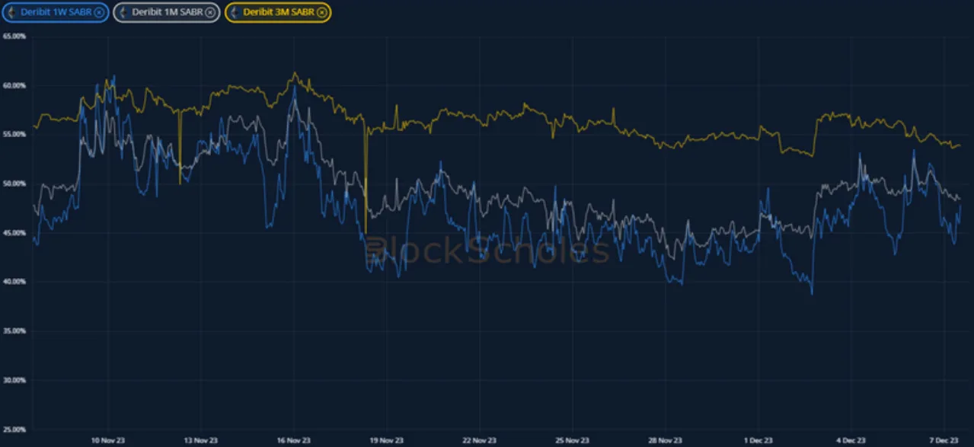Viewport: 974px width, 447px height.
Task: Select the Deribit 3M SABR label
Action: click(279, 12)
